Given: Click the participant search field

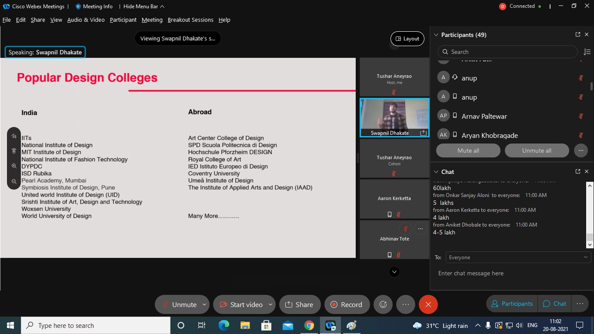Looking at the screenshot, I should [x=508, y=52].
